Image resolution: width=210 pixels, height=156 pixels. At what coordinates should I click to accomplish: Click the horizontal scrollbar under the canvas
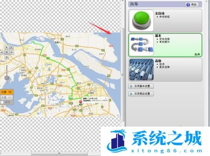59,153
